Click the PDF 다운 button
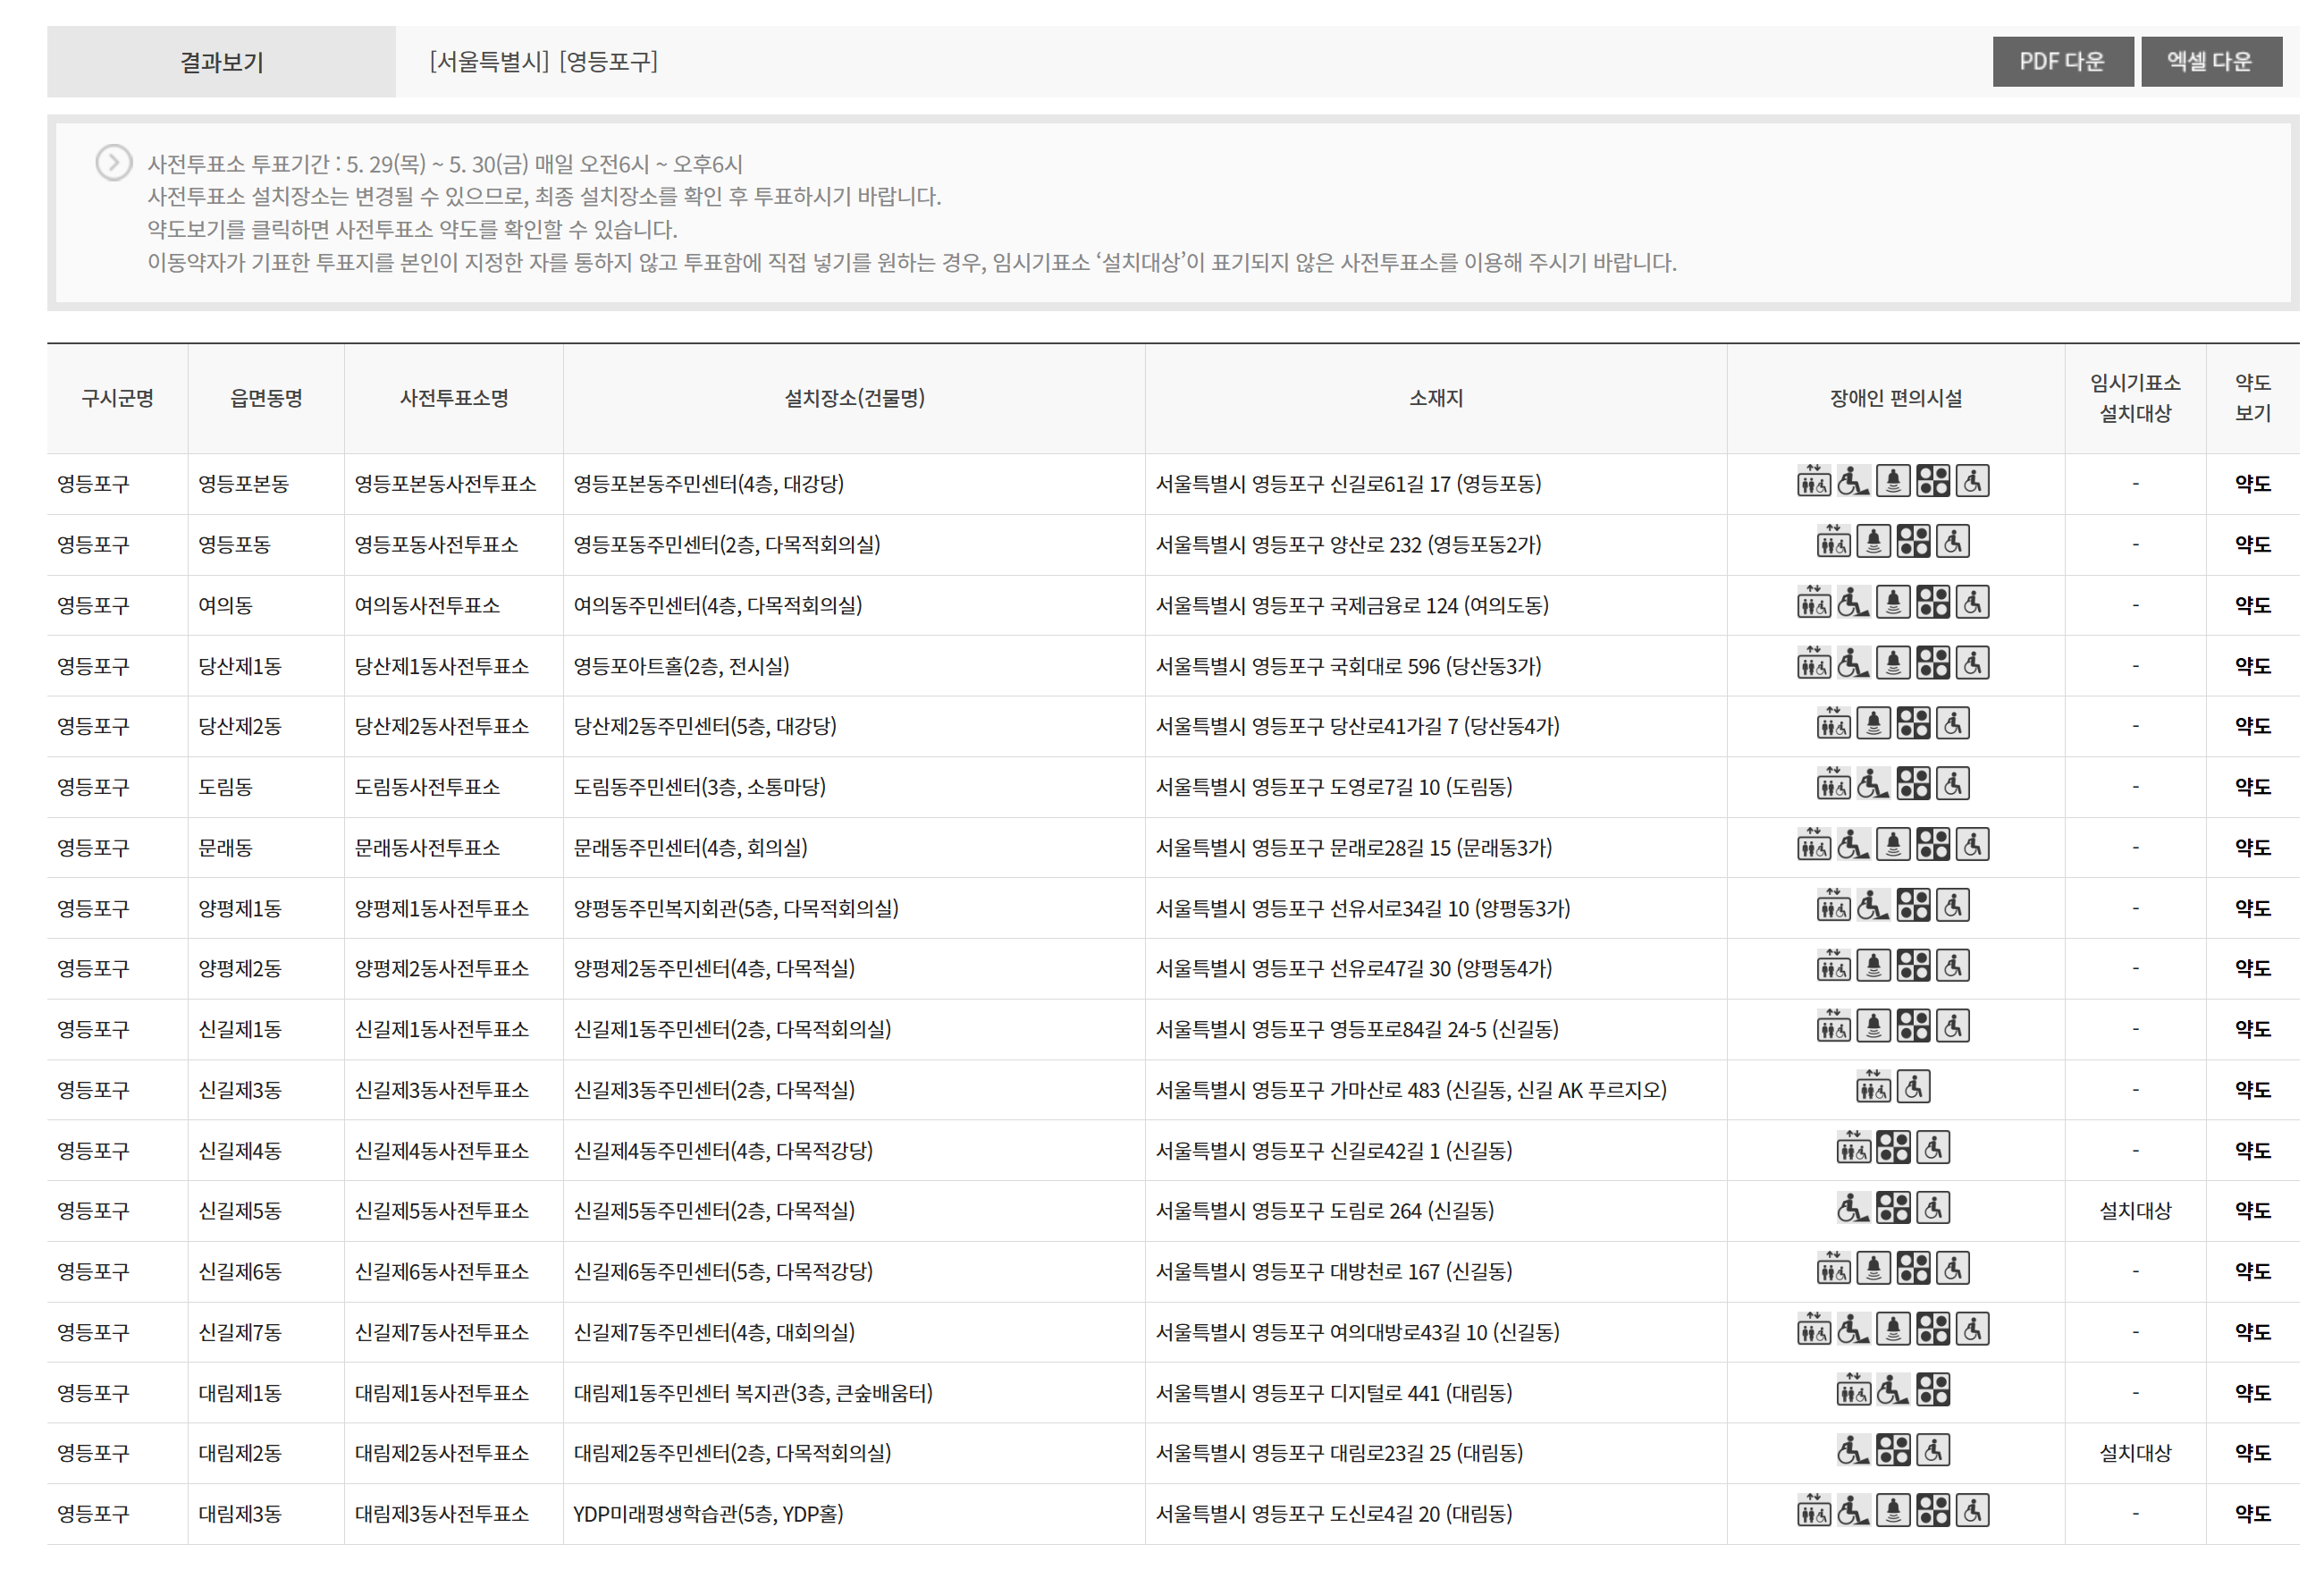The image size is (2324, 1570). coord(2061,62)
